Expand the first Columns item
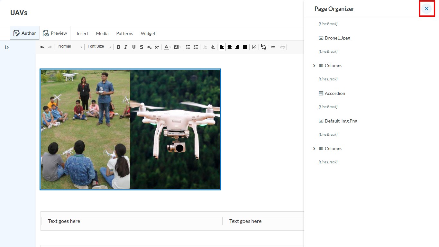This screenshot has height=247, width=439. [x=314, y=66]
